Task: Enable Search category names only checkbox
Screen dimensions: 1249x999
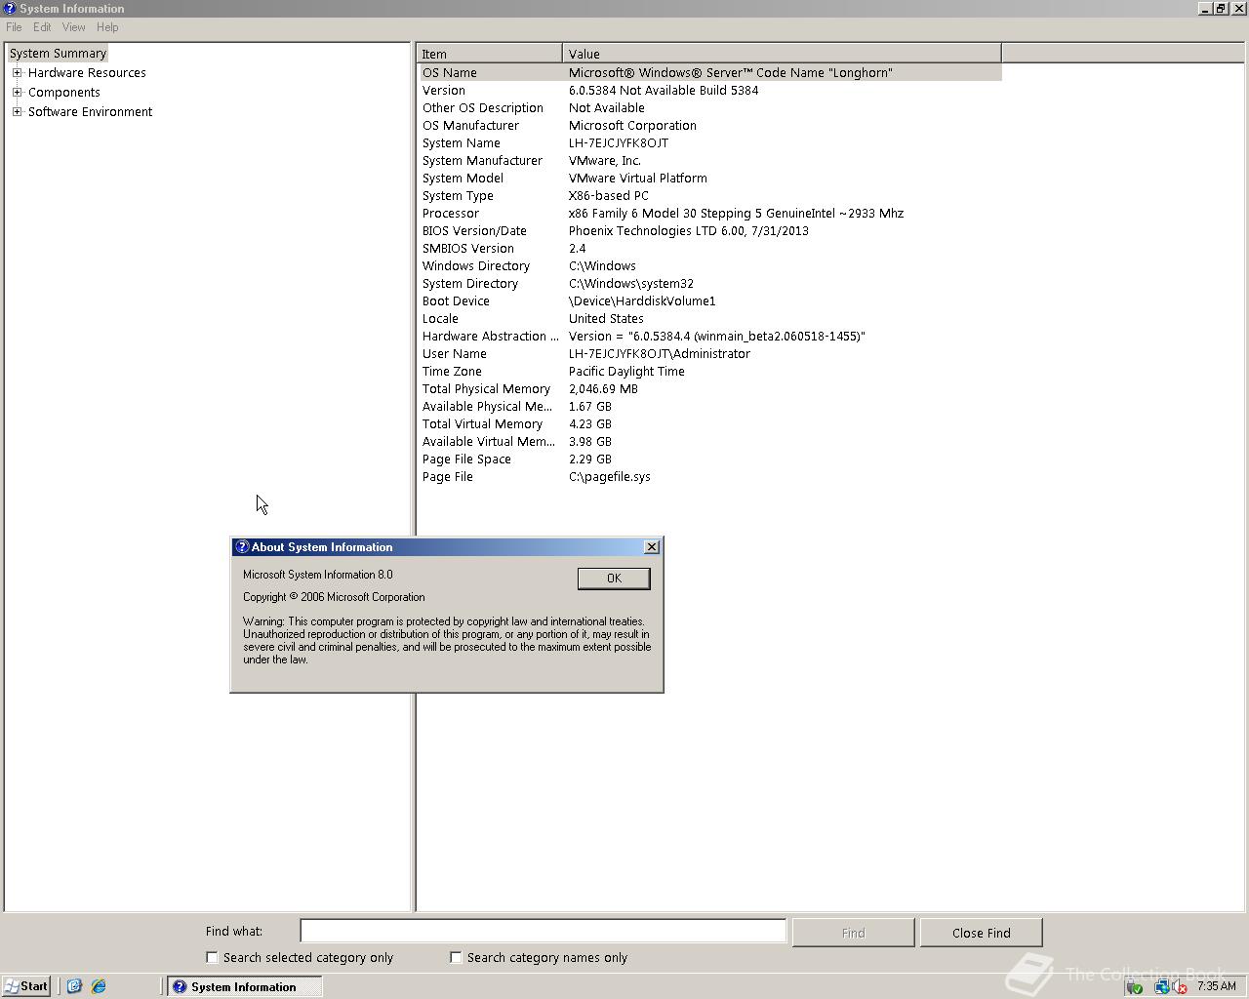Action: (456, 958)
